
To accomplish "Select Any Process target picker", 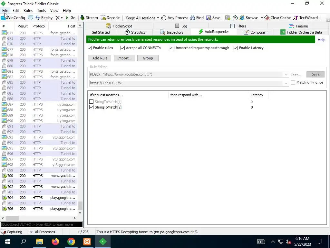I will click(175, 18).
